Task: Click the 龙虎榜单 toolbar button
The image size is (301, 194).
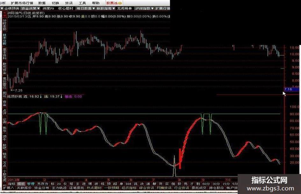Action: point(125,9)
